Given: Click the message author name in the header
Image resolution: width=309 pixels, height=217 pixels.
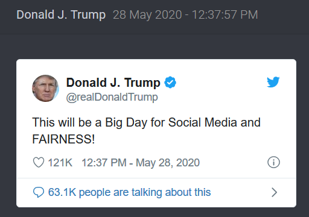Looking at the screenshot, I should point(61,15).
